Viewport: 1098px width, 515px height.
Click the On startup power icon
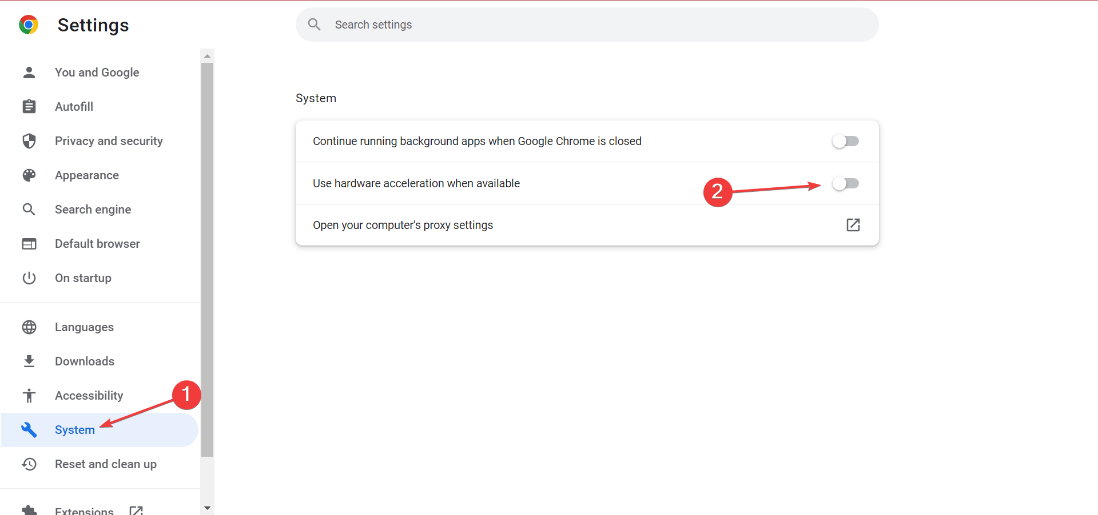[29, 278]
